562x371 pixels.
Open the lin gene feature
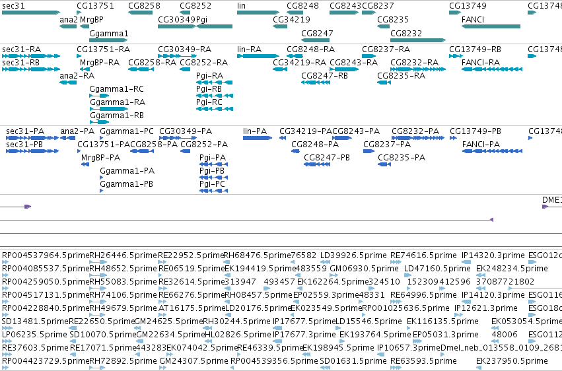point(258,13)
